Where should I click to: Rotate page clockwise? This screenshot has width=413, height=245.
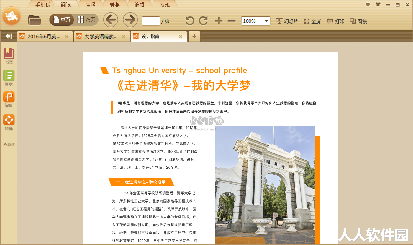[x=203, y=21]
